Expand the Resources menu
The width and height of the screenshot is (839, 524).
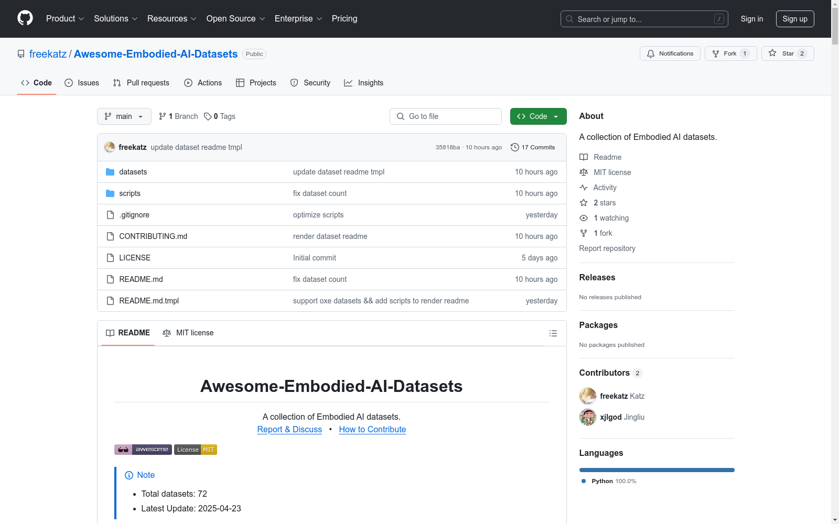[x=172, y=19]
